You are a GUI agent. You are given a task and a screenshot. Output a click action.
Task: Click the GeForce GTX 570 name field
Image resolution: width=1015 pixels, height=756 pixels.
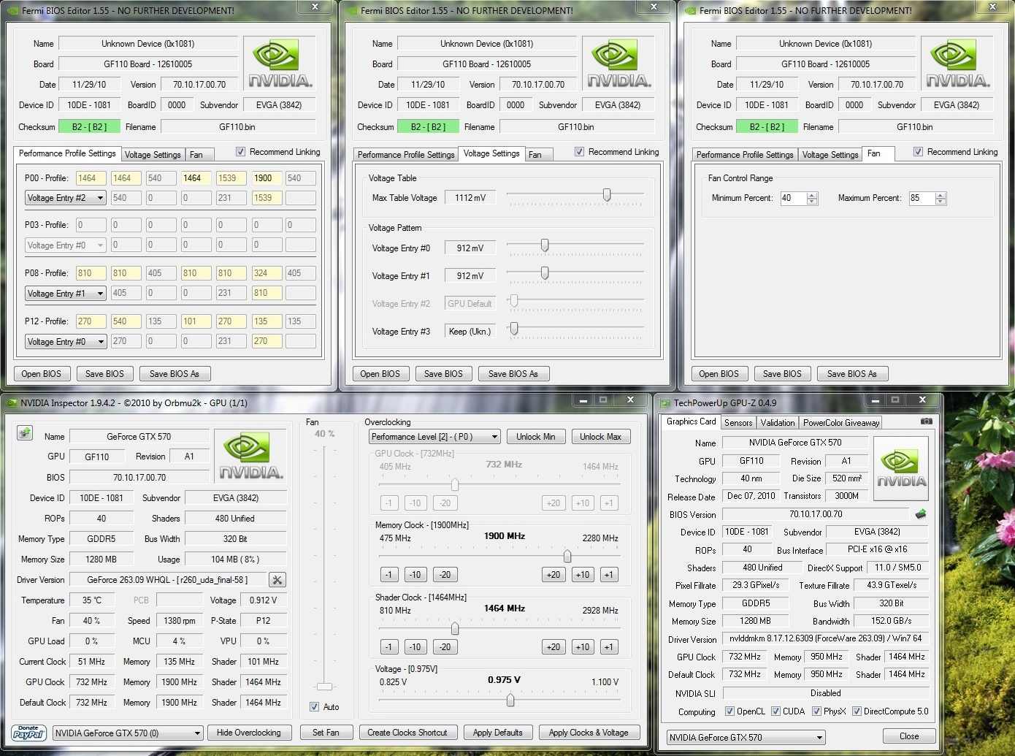pos(139,437)
